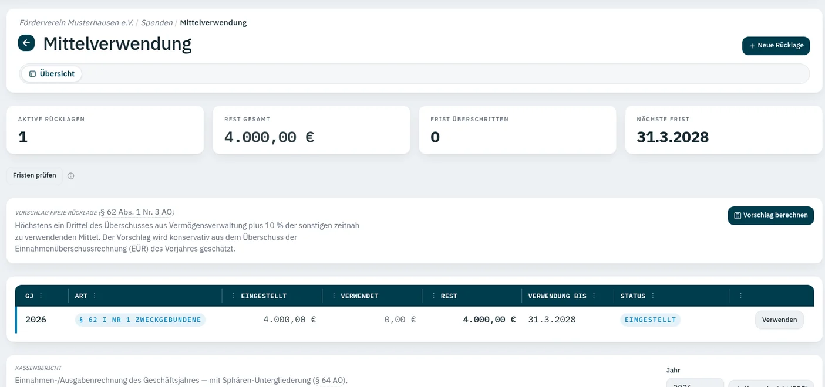Open the § 62 Abs. 1 Nr. 3 AO reference
The width and height of the screenshot is (825, 387).
136,212
